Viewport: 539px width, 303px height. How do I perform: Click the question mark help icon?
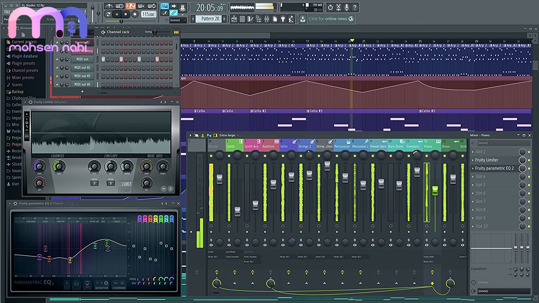(355, 7)
